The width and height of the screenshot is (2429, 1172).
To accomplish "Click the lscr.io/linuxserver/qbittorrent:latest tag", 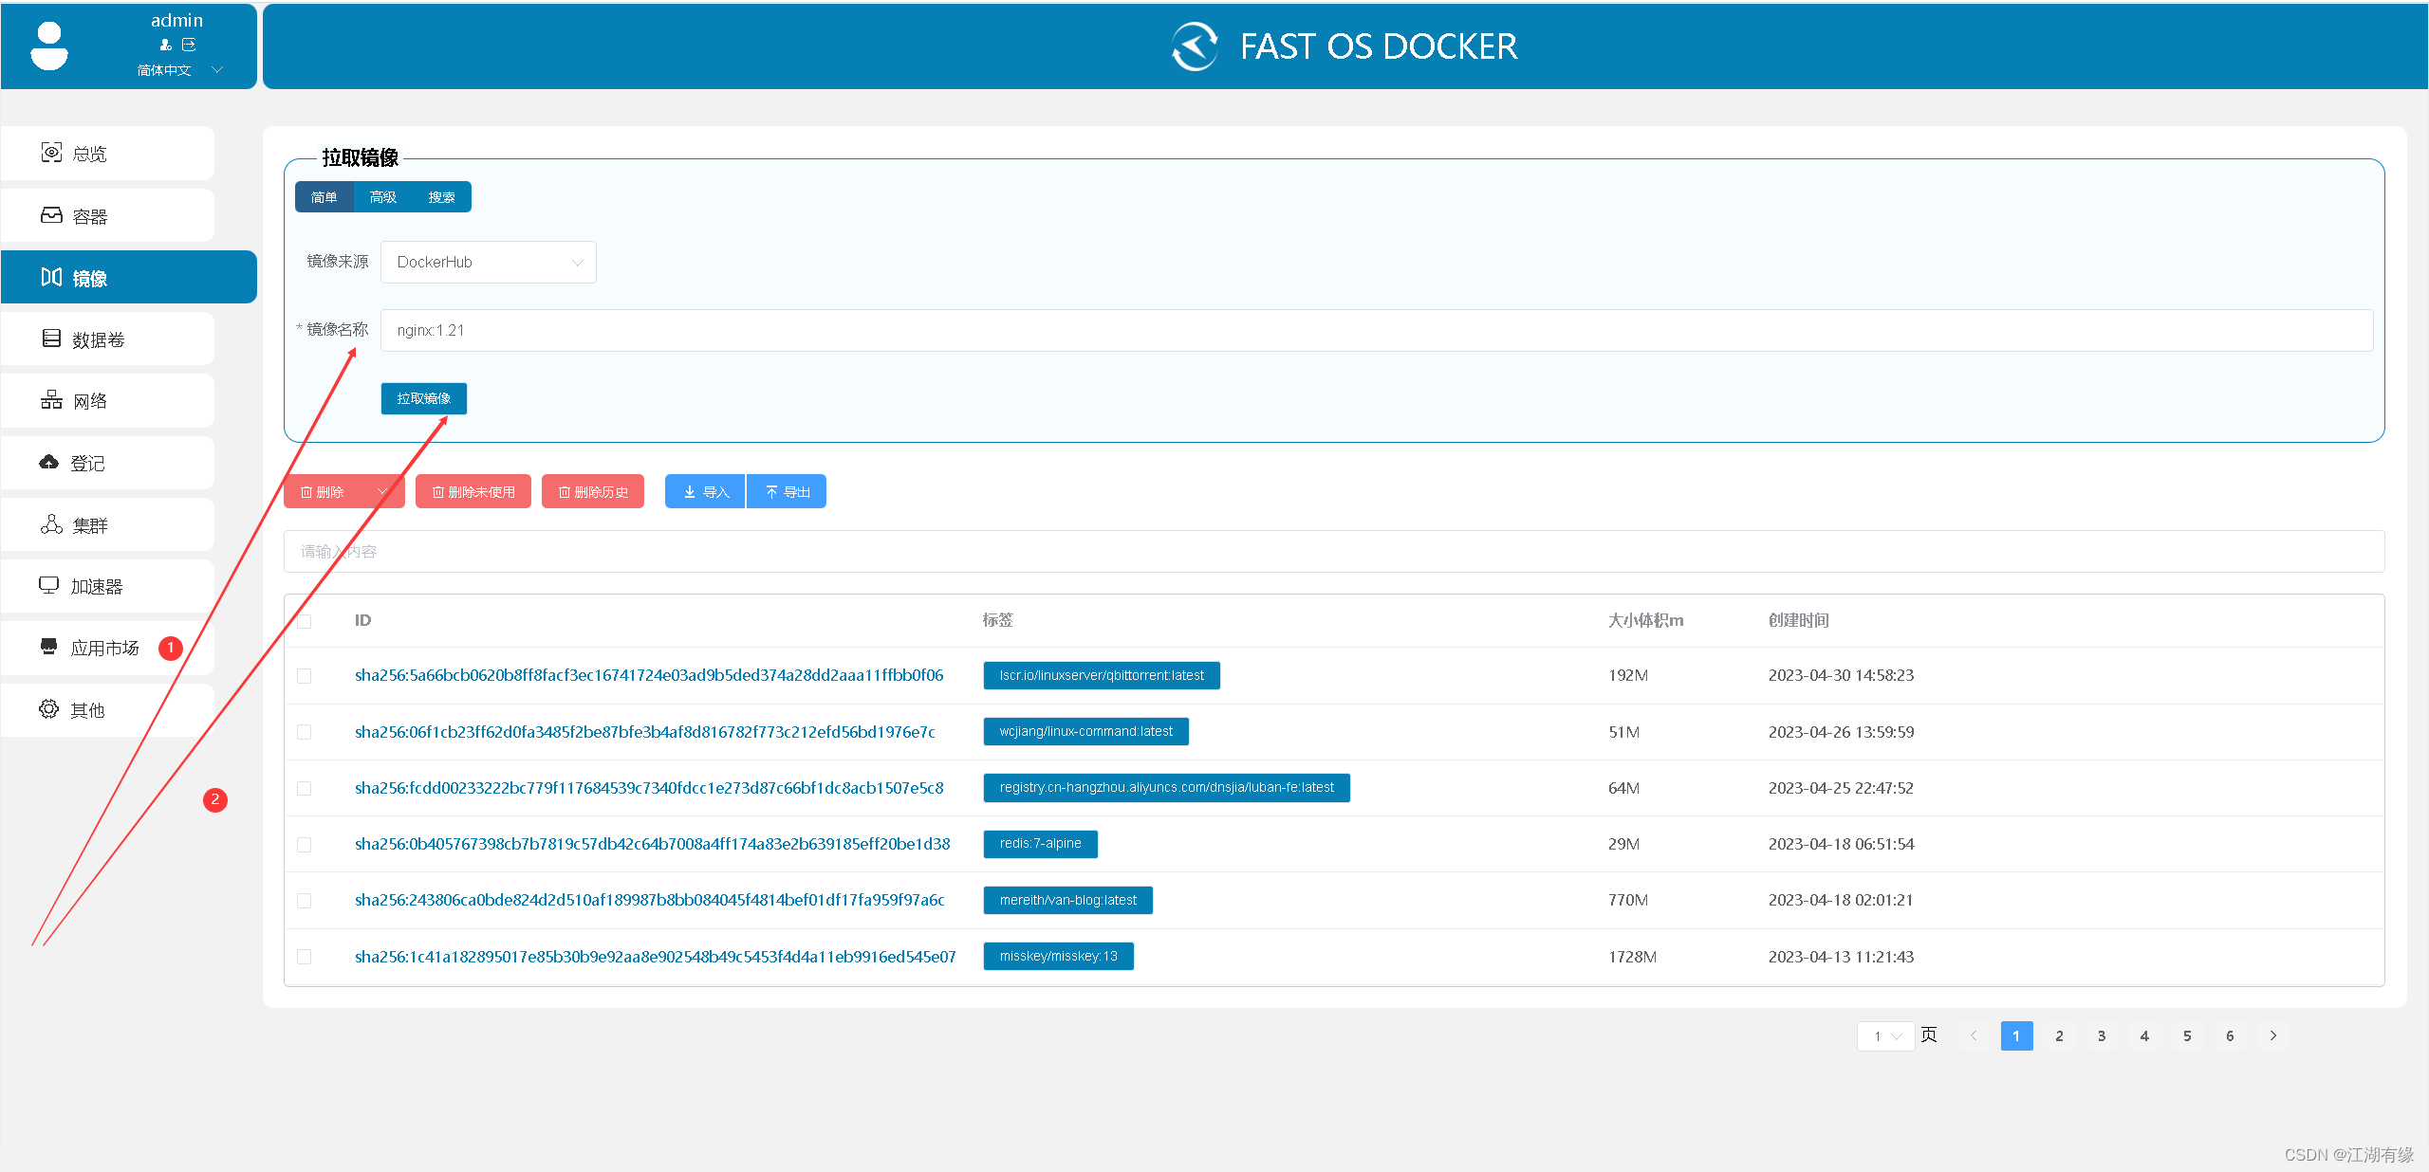I will point(1102,675).
